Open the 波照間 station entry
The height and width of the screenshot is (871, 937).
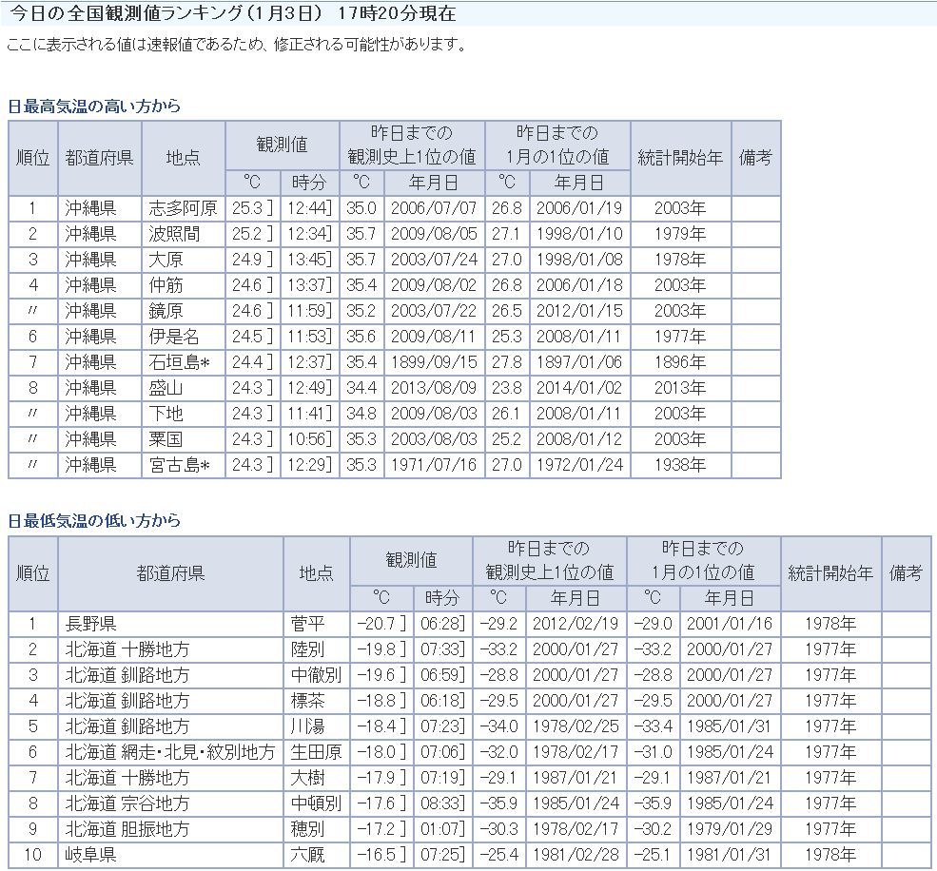pyautogui.click(x=175, y=234)
